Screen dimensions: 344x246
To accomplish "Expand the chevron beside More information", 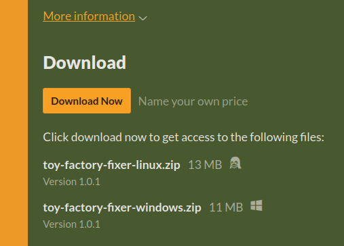I will coord(142,18).
